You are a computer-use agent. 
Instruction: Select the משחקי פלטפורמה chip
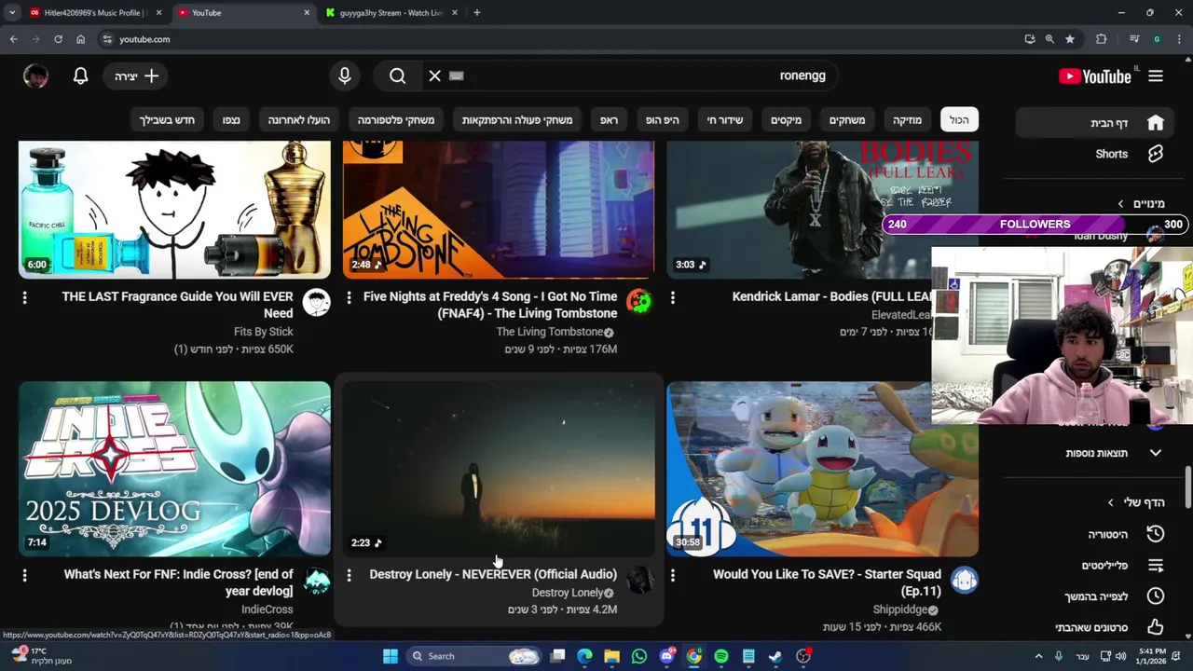tap(396, 120)
